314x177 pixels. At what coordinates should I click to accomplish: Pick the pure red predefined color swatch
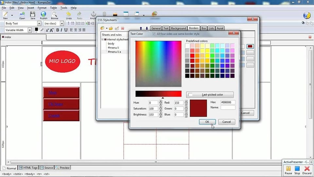(x=192, y=56)
